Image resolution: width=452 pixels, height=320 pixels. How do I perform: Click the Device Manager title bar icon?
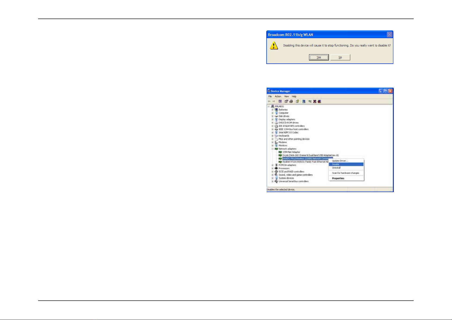(269, 91)
